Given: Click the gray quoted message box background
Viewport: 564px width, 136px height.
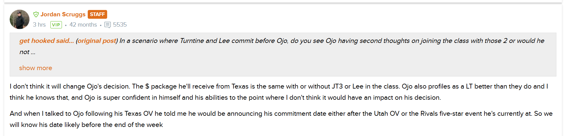Looking at the screenshot, I should click(x=283, y=54).
